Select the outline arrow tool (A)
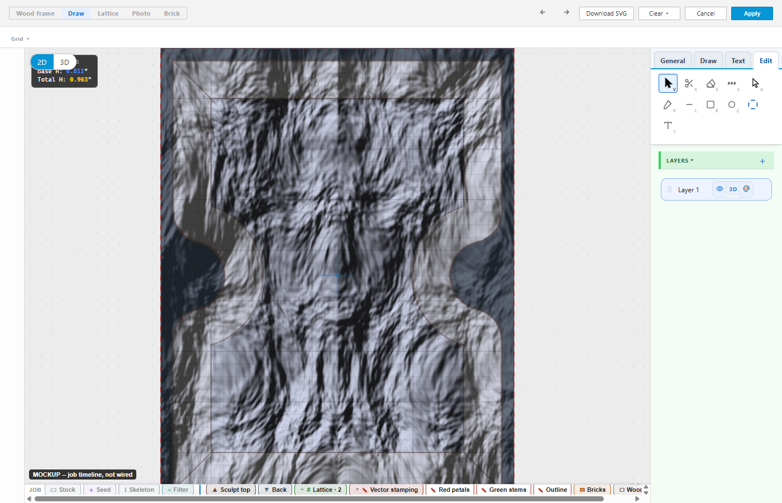The image size is (782, 503). pos(755,83)
